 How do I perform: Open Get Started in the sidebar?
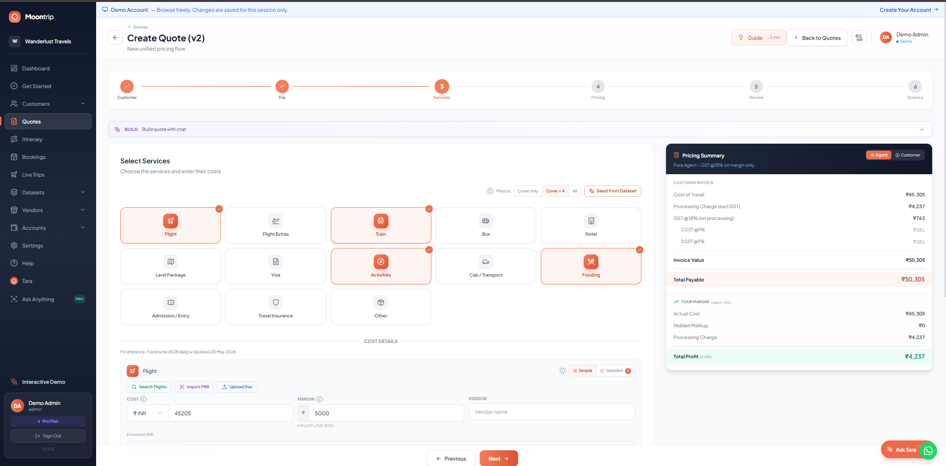48,86
